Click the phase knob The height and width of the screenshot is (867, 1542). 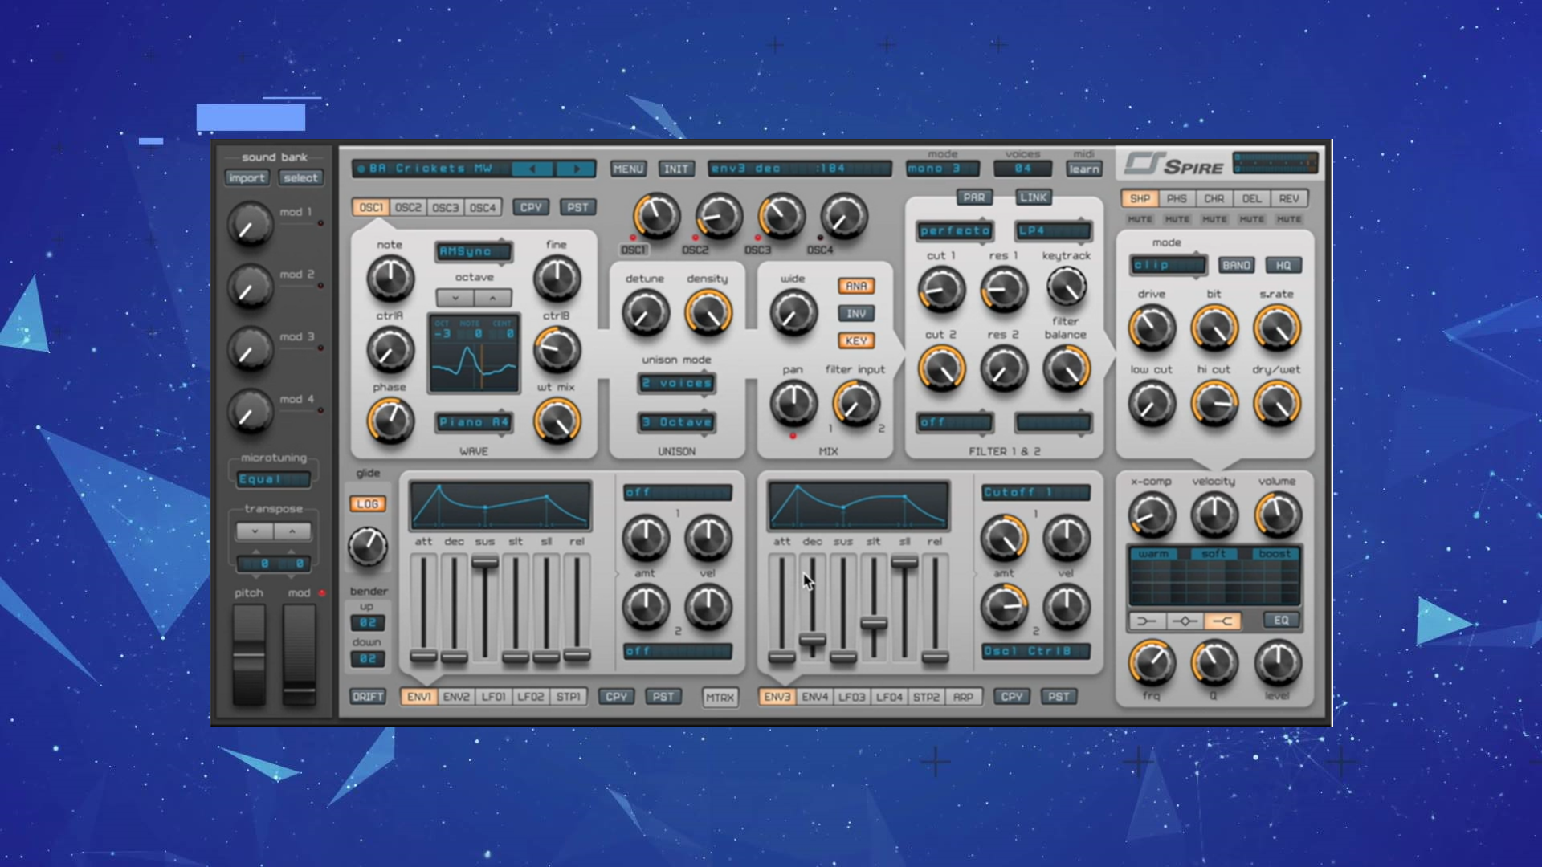390,421
